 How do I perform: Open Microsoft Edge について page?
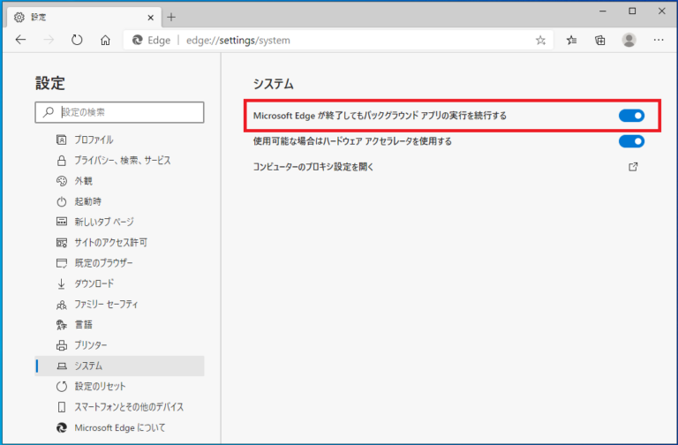pos(119,427)
